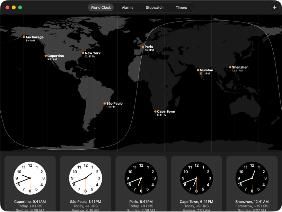Click the plus button to add a city
Screen dimensions: 282x212
click(x=274, y=8)
